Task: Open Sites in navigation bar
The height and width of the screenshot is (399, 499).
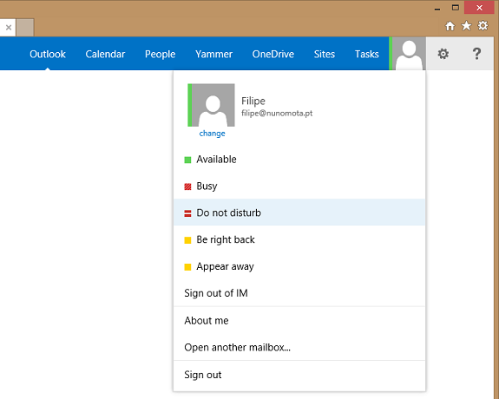Action: pyautogui.click(x=325, y=54)
